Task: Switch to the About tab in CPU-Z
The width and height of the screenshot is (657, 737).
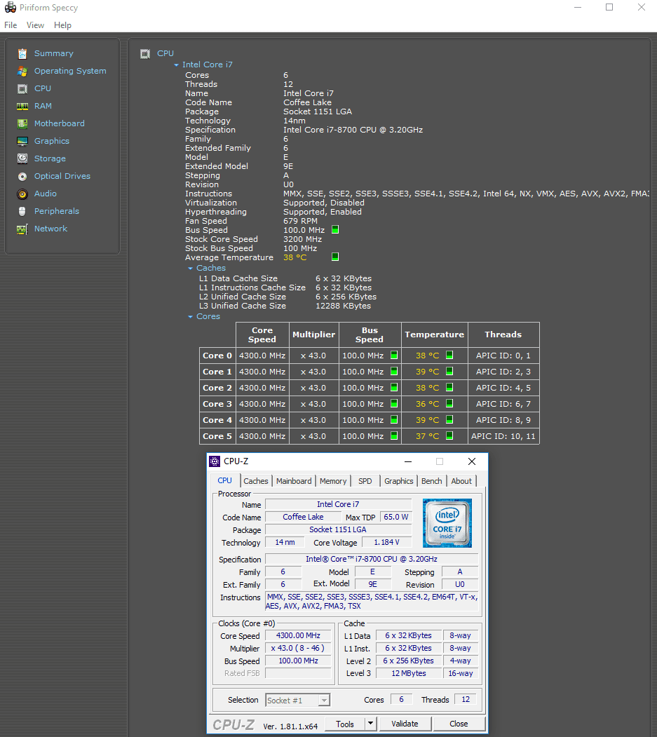Action: (x=461, y=481)
